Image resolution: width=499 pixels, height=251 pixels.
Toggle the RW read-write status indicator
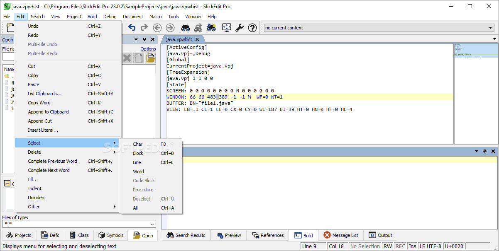[387, 246]
